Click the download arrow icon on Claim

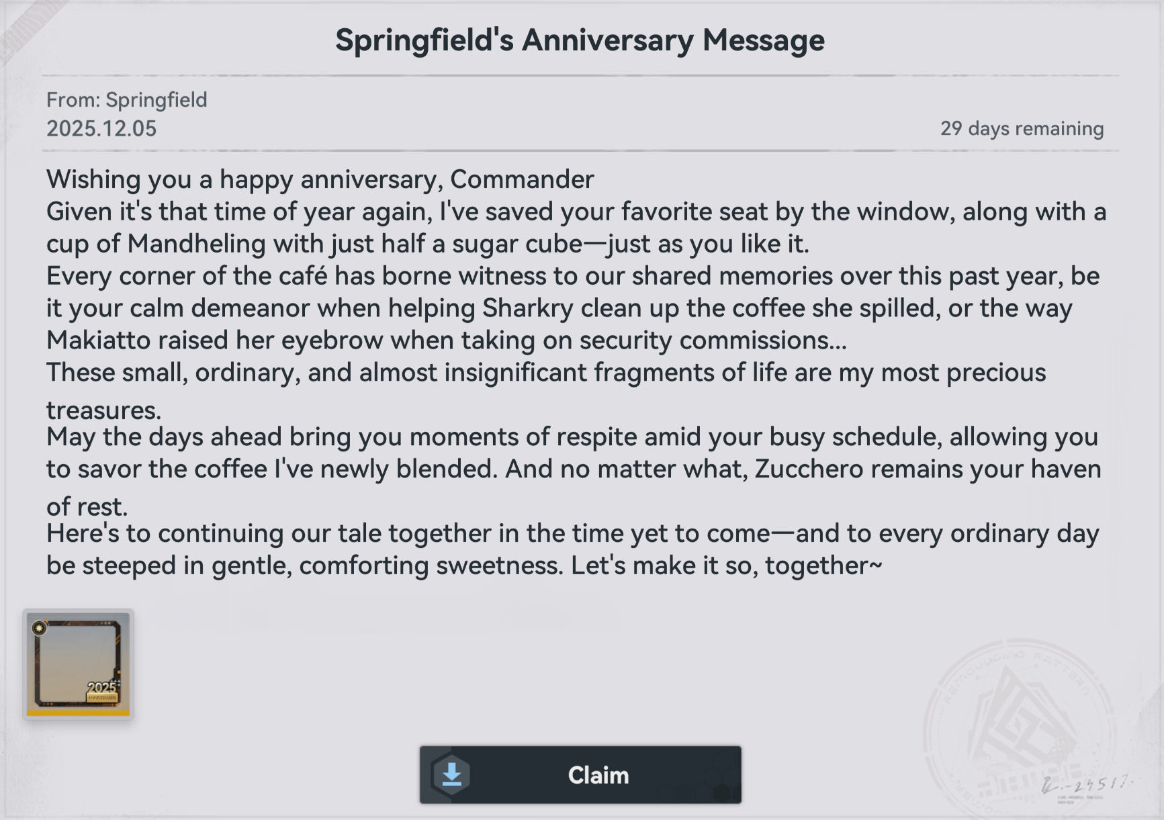click(x=451, y=775)
